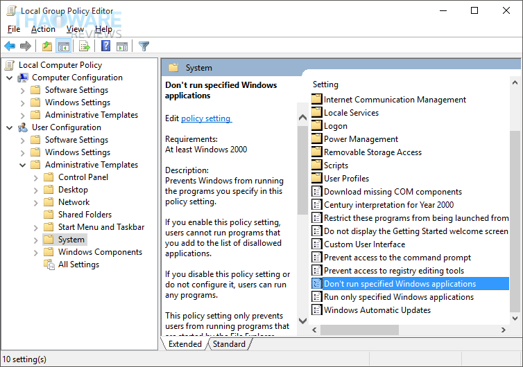Open the User Profiles folder

tap(346, 179)
